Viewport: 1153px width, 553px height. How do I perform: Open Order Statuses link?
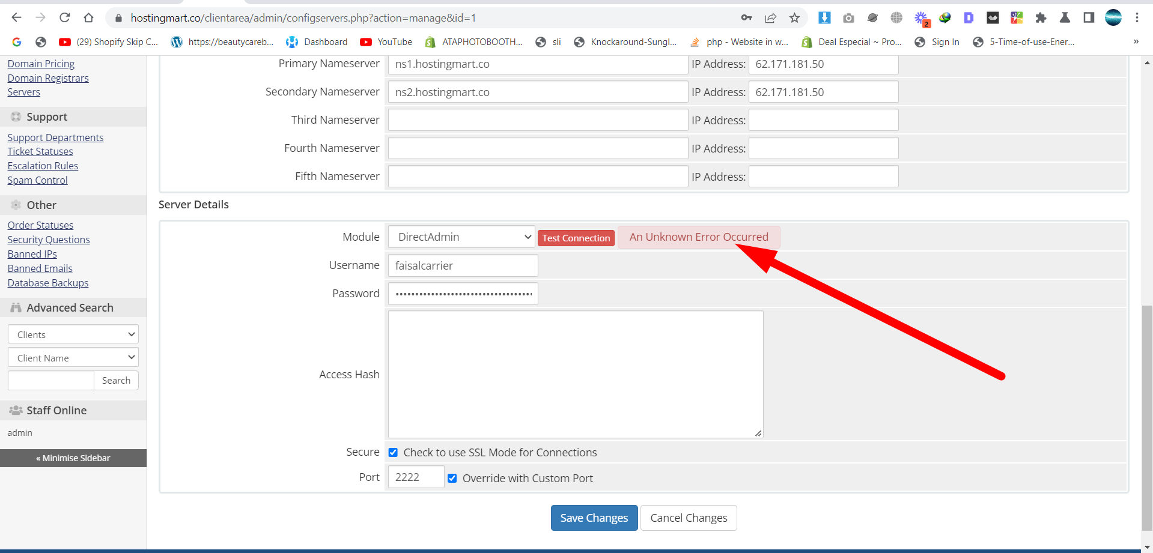(40, 225)
